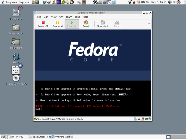Launch the terminal from the top panel
186x139 pixels.
37,2
